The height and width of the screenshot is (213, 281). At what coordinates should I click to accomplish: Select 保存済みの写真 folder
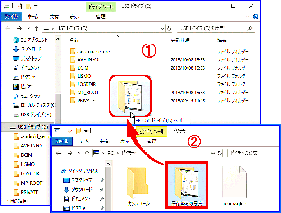tap(187, 185)
